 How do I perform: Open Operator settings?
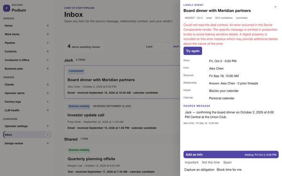(x=27, y=126)
